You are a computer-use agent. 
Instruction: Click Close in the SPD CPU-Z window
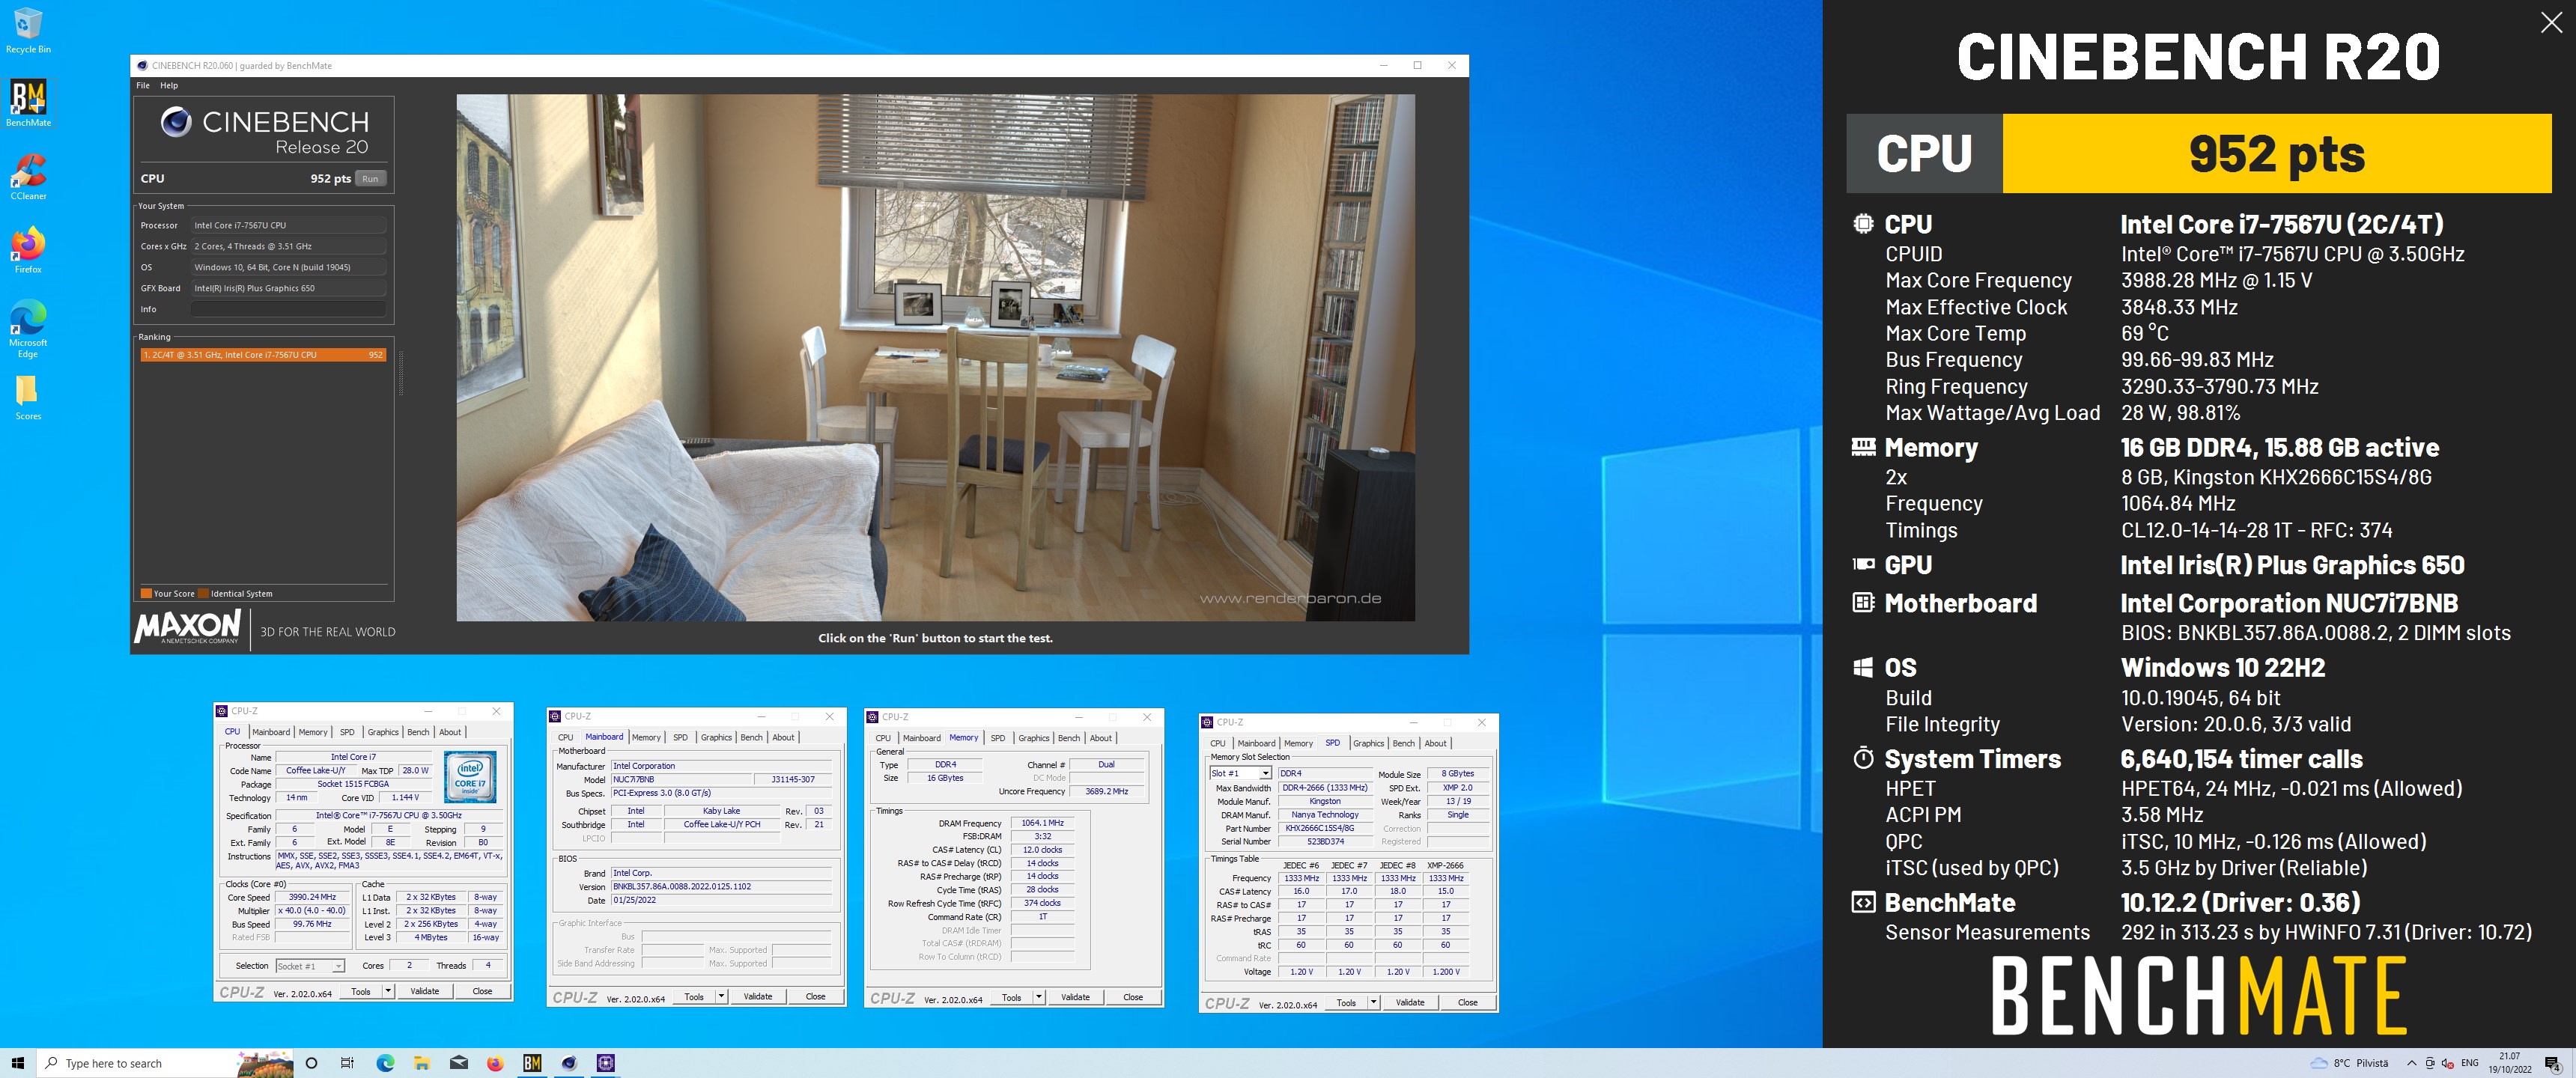pos(1467,1002)
